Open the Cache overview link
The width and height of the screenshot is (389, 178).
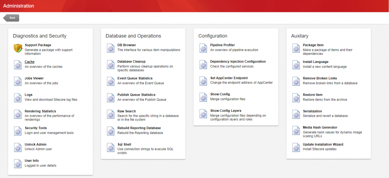pos(29,62)
